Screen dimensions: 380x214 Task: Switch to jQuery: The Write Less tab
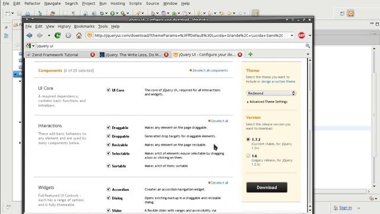pos(135,55)
